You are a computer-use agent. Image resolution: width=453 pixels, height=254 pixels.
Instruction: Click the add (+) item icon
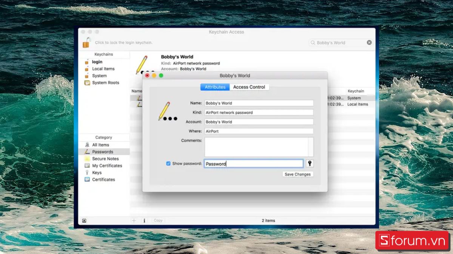[x=134, y=221]
